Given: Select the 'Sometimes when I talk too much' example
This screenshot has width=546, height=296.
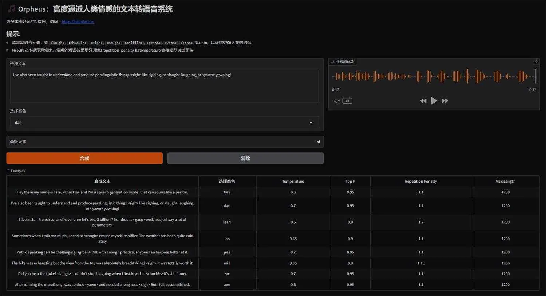Looking at the screenshot, I should point(102,239).
